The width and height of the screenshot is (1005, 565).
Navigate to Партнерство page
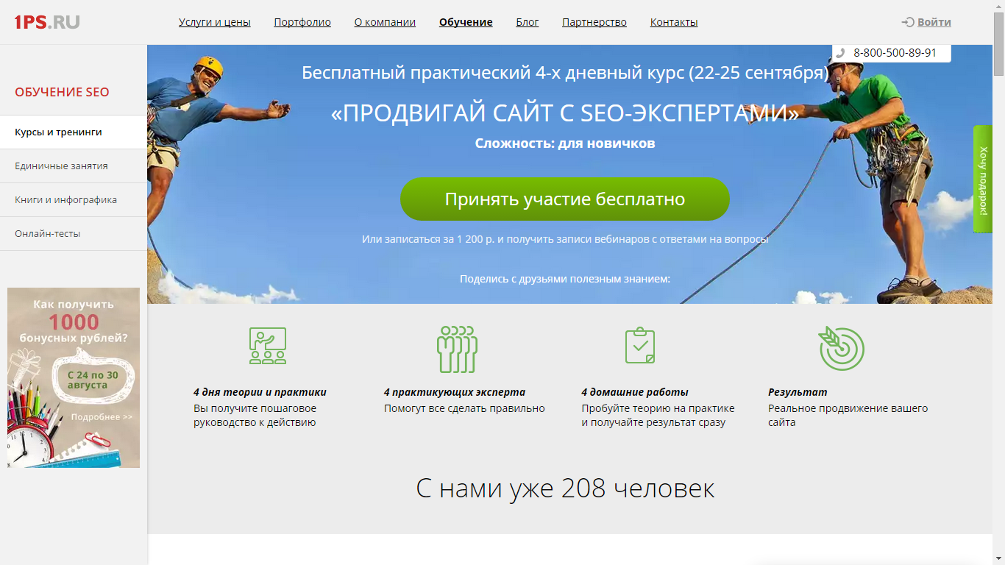(x=594, y=22)
